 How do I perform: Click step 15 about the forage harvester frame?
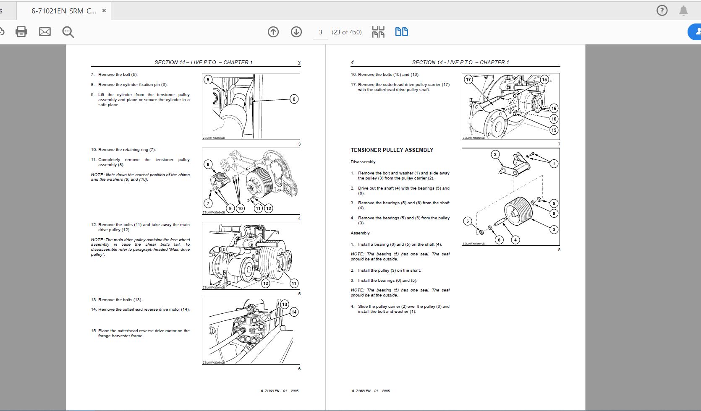point(140,333)
